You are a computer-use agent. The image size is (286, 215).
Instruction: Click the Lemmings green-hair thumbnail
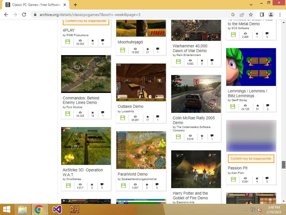pyautogui.click(x=251, y=67)
